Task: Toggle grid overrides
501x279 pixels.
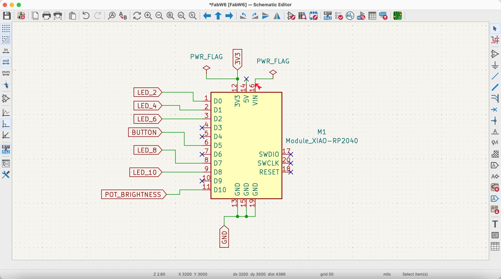Action: point(6,40)
